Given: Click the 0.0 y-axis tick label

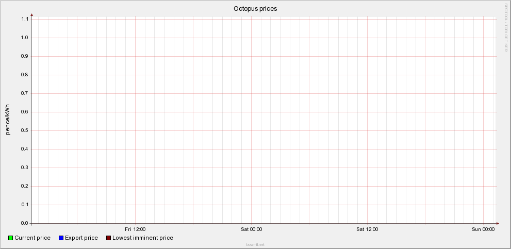Looking at the screenshot, I should pyautogui.click(x=24, y=223).
